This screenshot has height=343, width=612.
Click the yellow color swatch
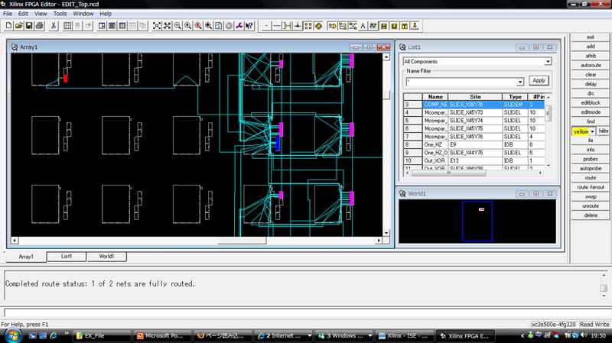click(x=581, y=131)
